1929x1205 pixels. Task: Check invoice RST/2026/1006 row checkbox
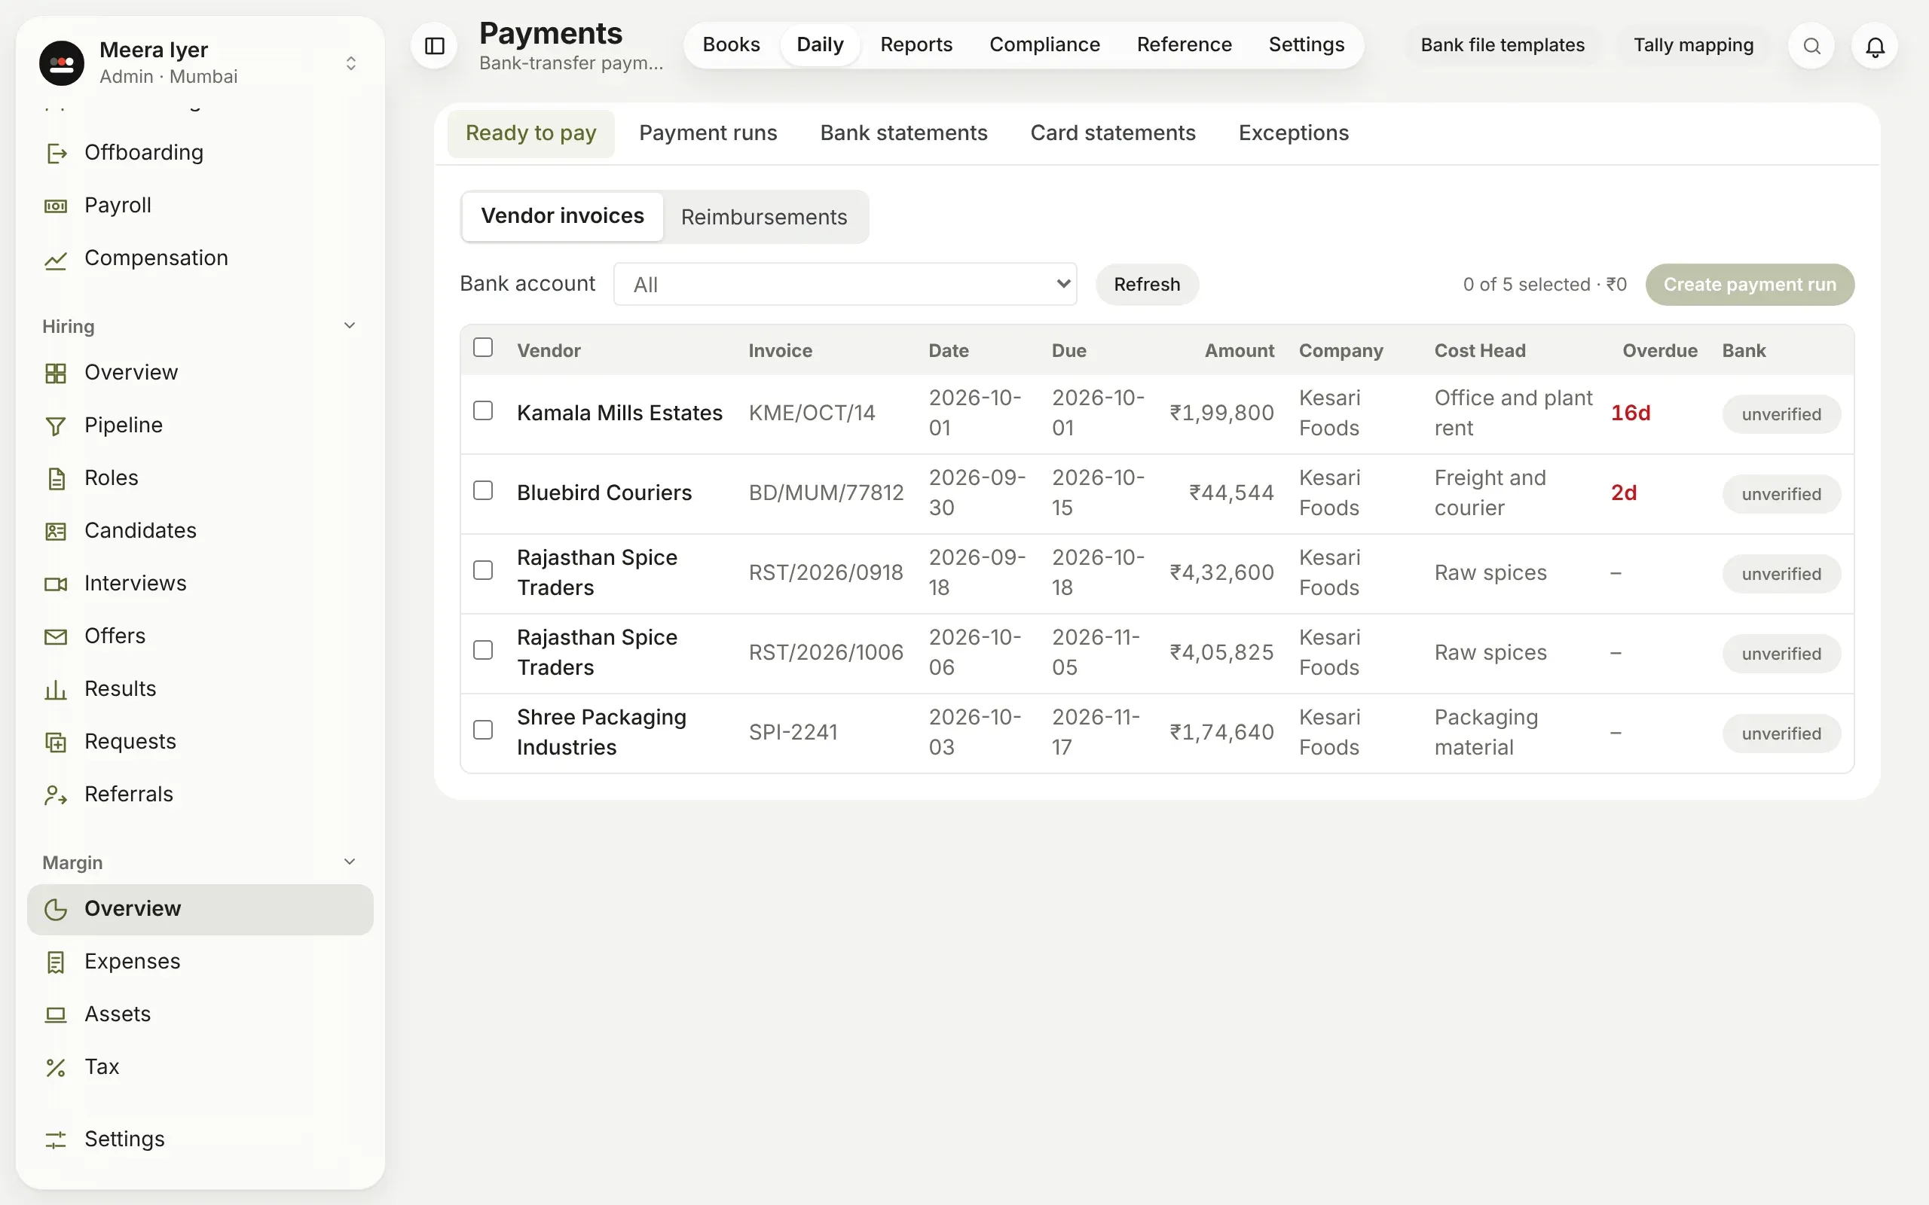coord(483,649)
